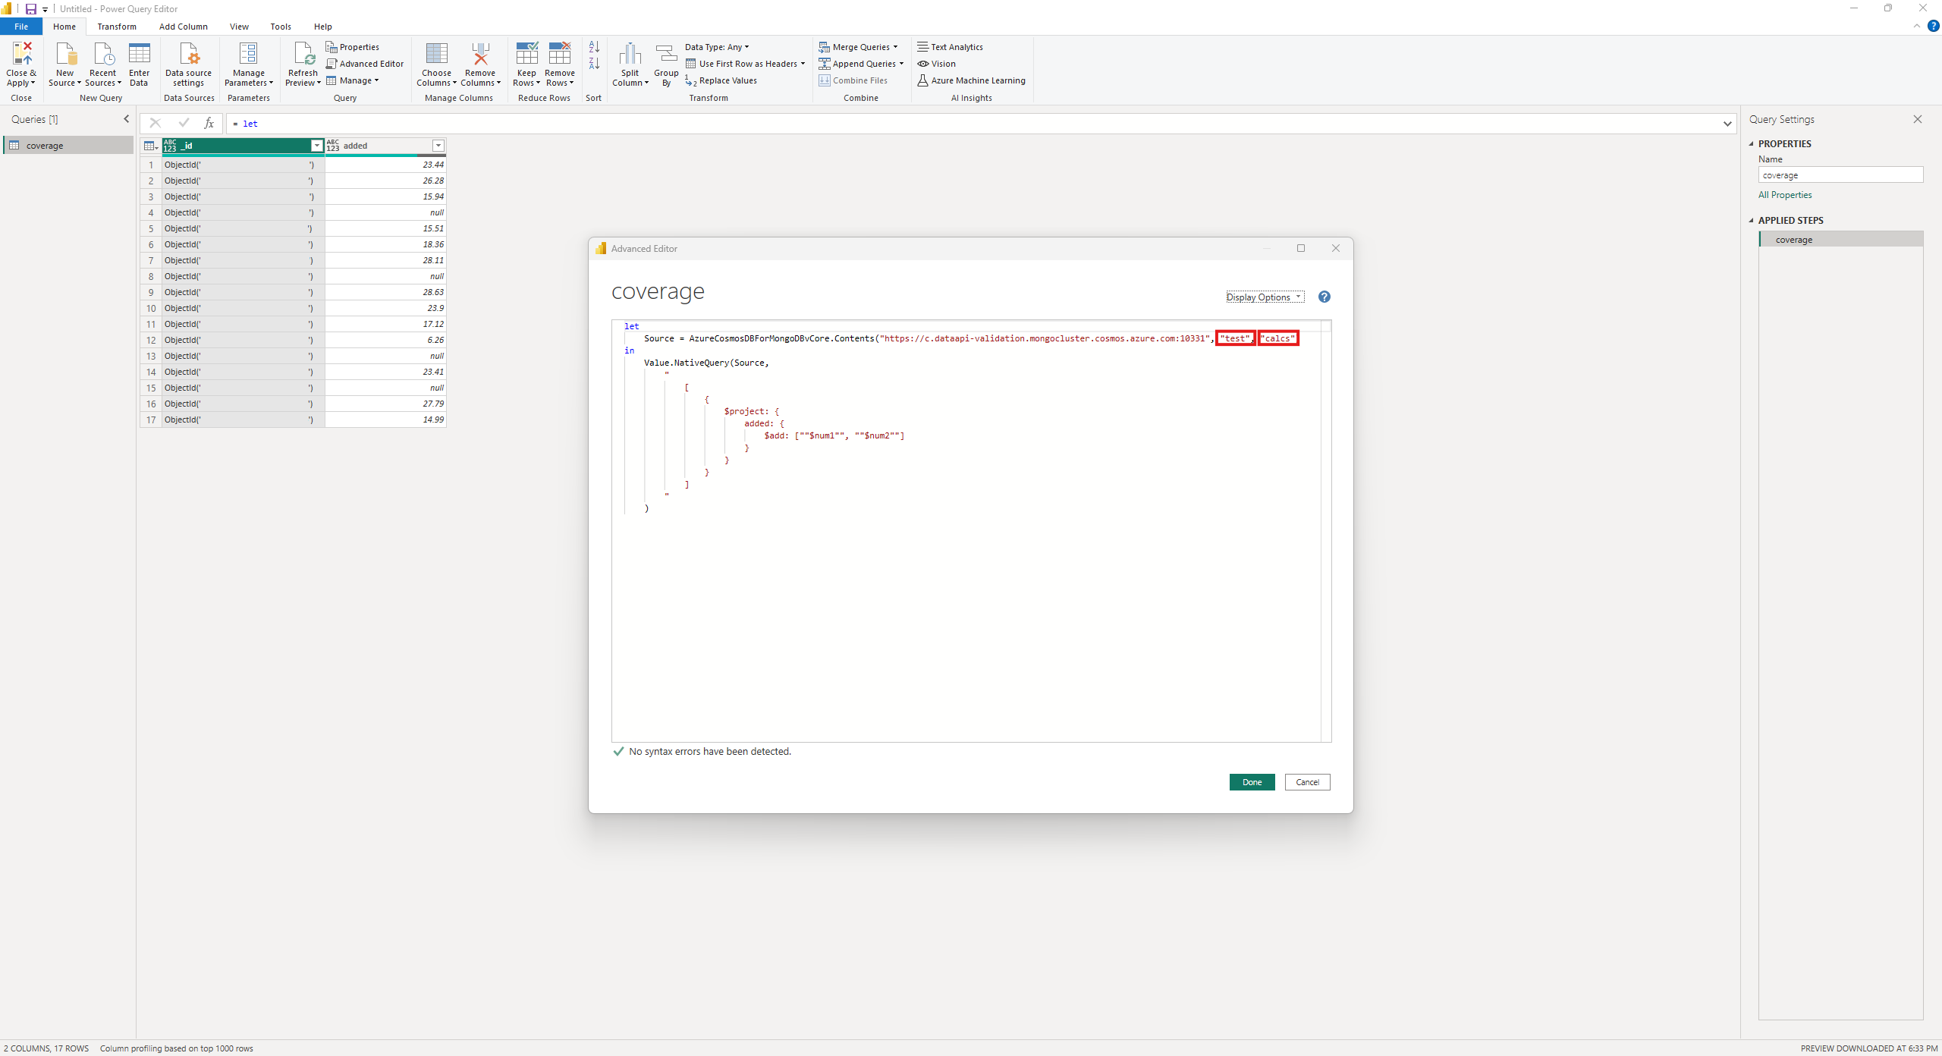The image size is (1942, 1056).
Task: Click the Done button
Action: (1252, 782)
